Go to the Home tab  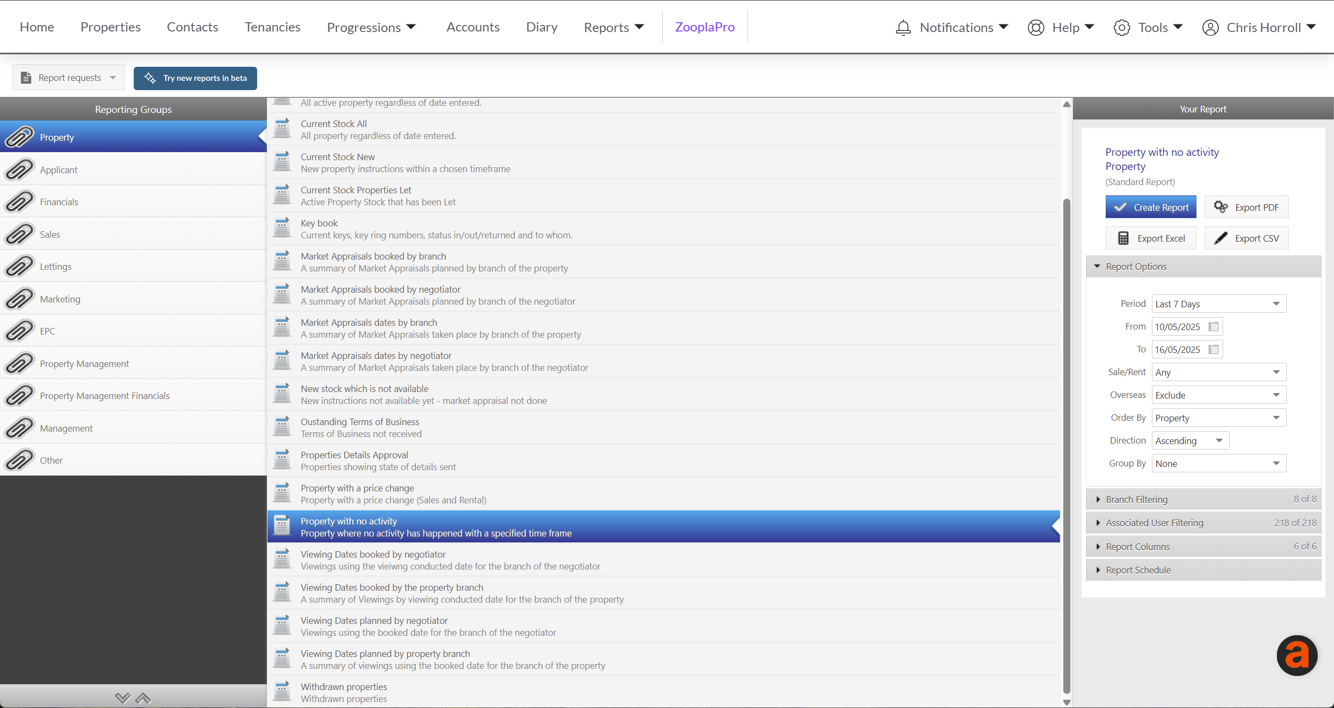pos(37,27)
